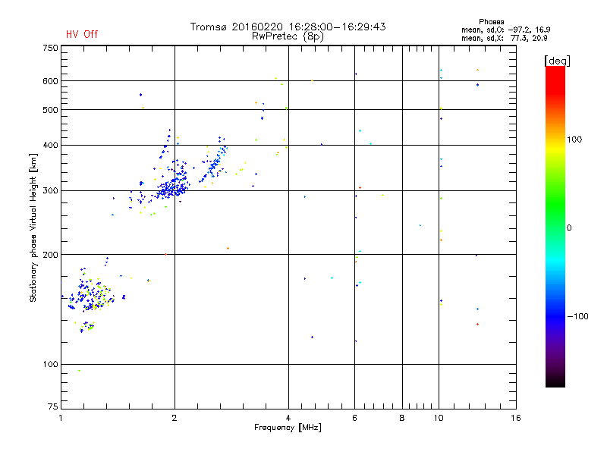Click the y-axis label '500'

coord(50,110)
